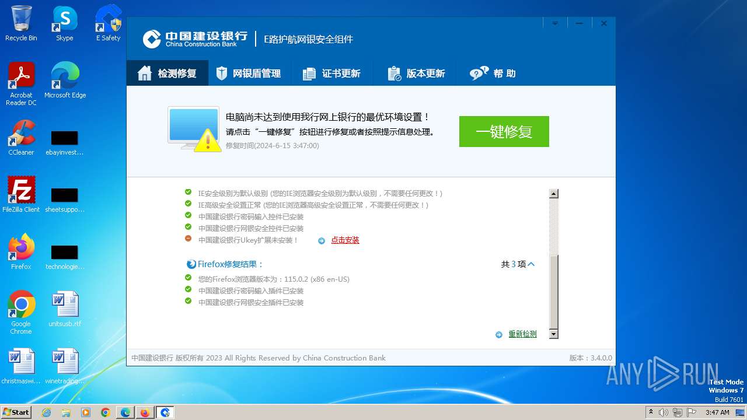The image size is (747, 420).
Task: Select the sheetsuppo... desktop file
Action: tap(65, 201)
